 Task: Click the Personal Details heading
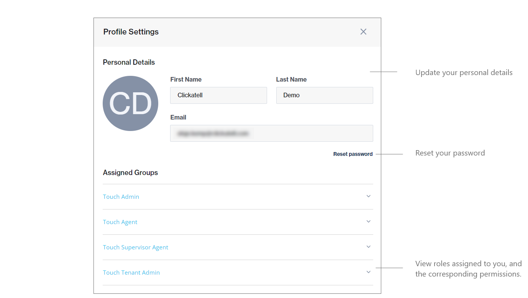coord(129,62)
